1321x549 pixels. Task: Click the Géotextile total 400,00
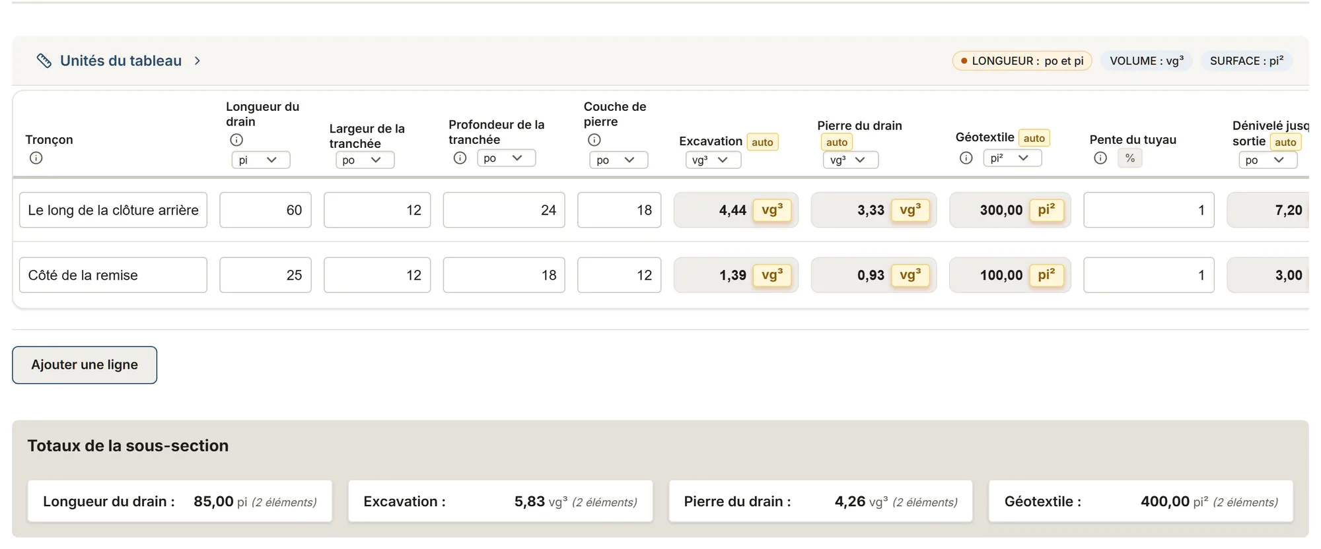pyautogui.click(x=1165, y=501)
